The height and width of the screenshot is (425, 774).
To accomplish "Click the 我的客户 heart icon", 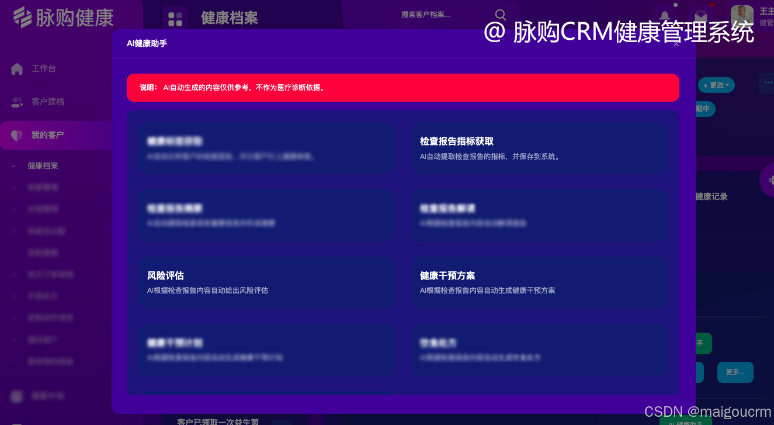I will (17, 135).
